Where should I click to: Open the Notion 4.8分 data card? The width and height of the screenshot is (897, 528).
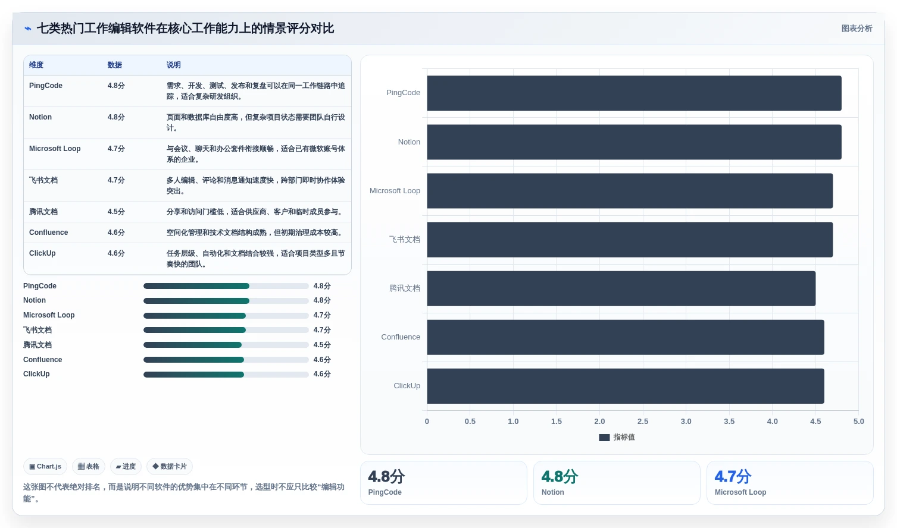617,483
